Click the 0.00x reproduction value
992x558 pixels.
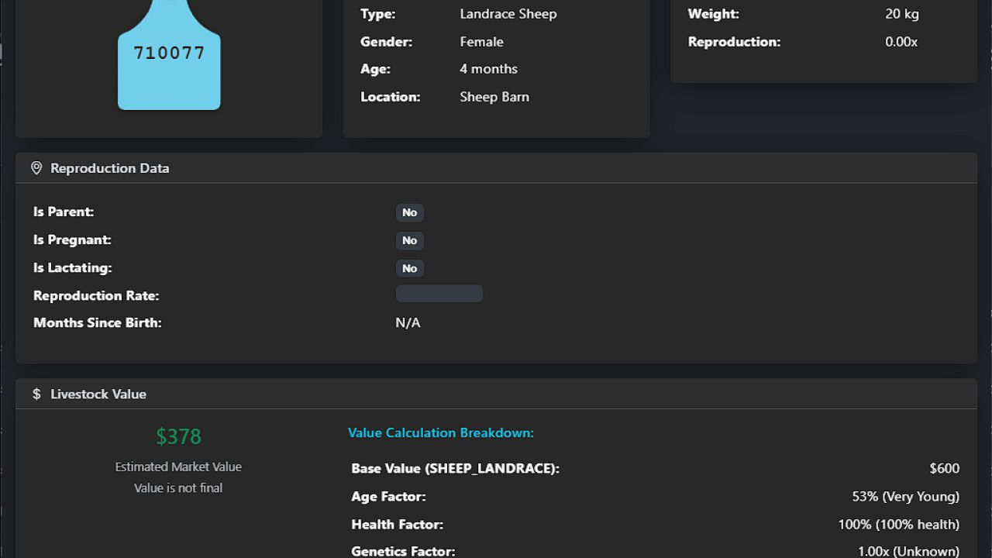point(901,42)
